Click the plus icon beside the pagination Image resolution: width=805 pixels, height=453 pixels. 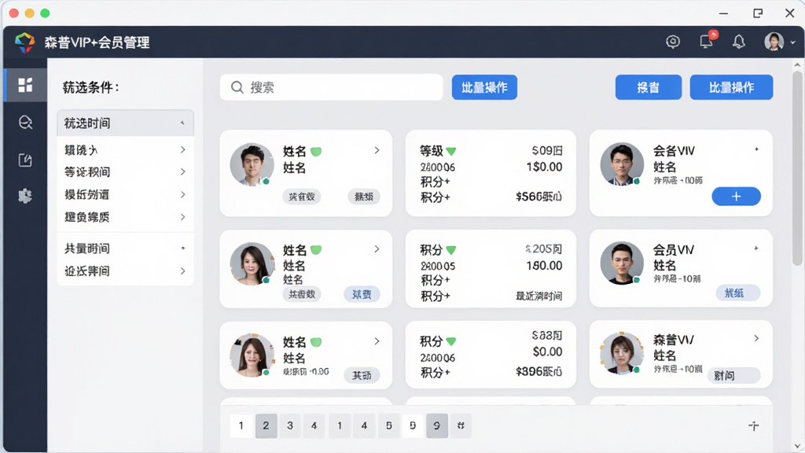(x=753, y=425)
